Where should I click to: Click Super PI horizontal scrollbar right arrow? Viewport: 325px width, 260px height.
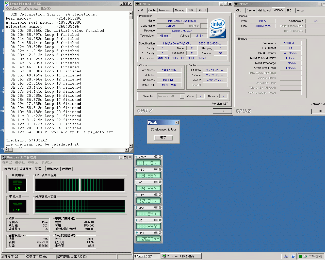[x=127, y=150]
